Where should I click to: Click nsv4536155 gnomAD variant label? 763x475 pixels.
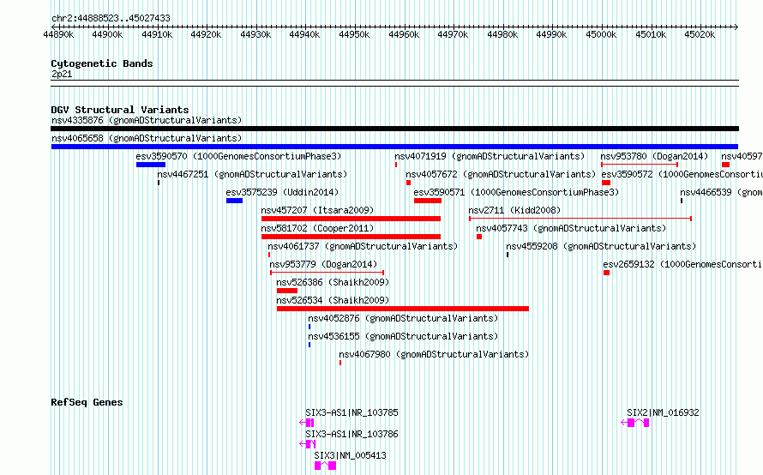[x=403, y=336]
